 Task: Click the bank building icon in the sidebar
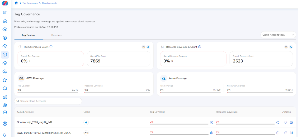pos(5,13)
